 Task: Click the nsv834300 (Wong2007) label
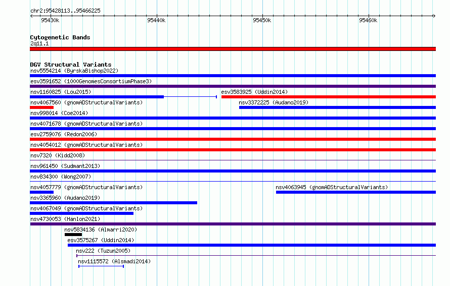click(x=61, y=177)
